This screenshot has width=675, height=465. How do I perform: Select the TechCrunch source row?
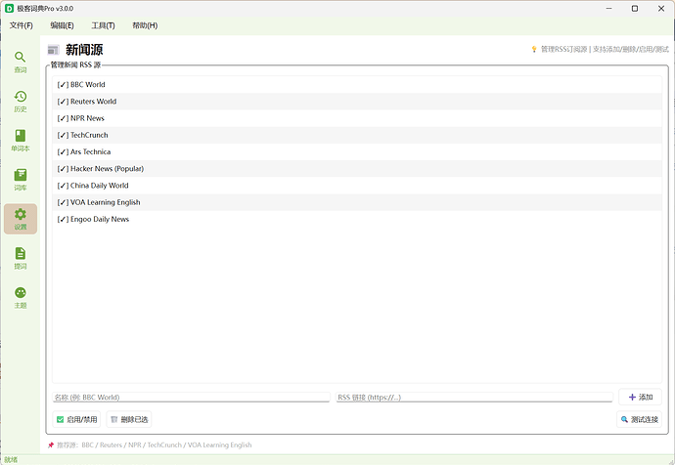coord(357,135)
